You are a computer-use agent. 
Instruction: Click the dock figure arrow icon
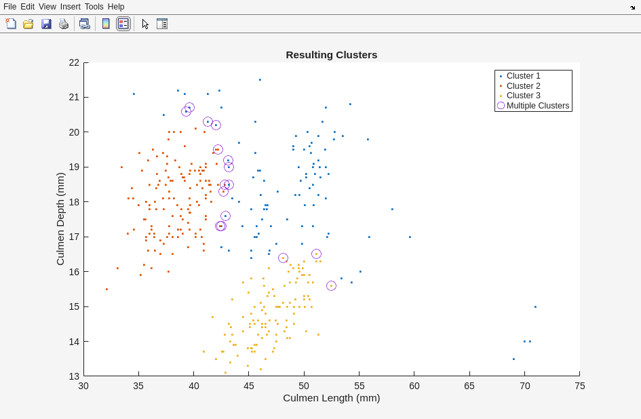(x=632, y=7)
